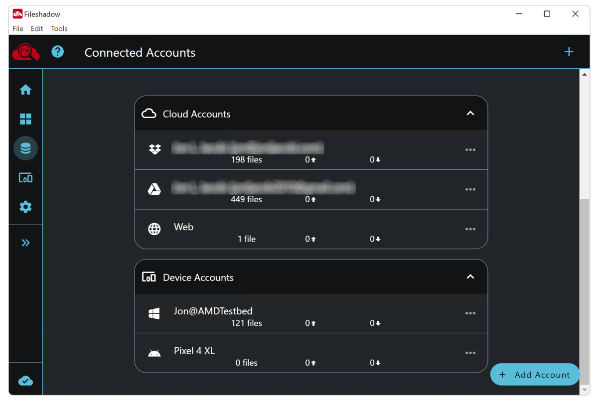Open options menu for Web account
The image size is (598, 405).
tap(470, 229)
